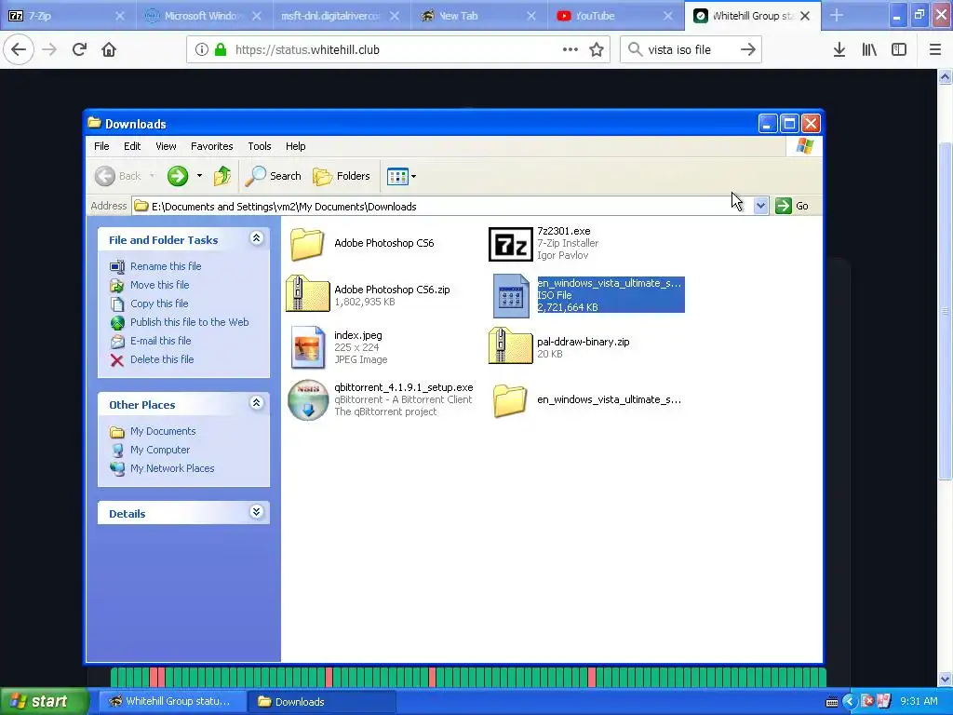Open the Favorites menu
Screen dimensions: 953x715
pyautogui.click(x=211, y=146)
